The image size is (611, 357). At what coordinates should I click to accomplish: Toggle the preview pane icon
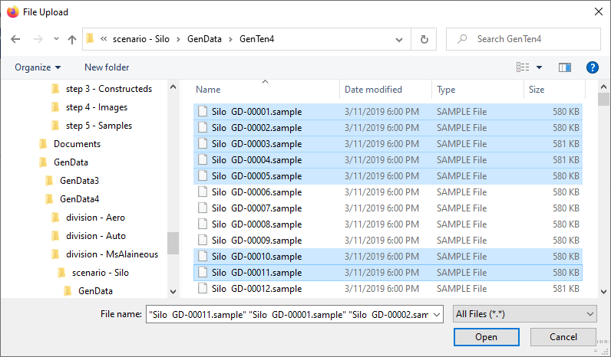tap(565, 67)
